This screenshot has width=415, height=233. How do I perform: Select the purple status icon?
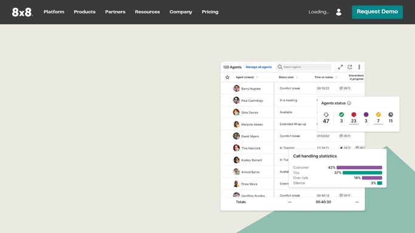(366, 115)
